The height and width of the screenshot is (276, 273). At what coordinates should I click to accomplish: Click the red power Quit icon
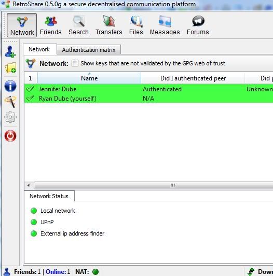[x=10, y=136]
